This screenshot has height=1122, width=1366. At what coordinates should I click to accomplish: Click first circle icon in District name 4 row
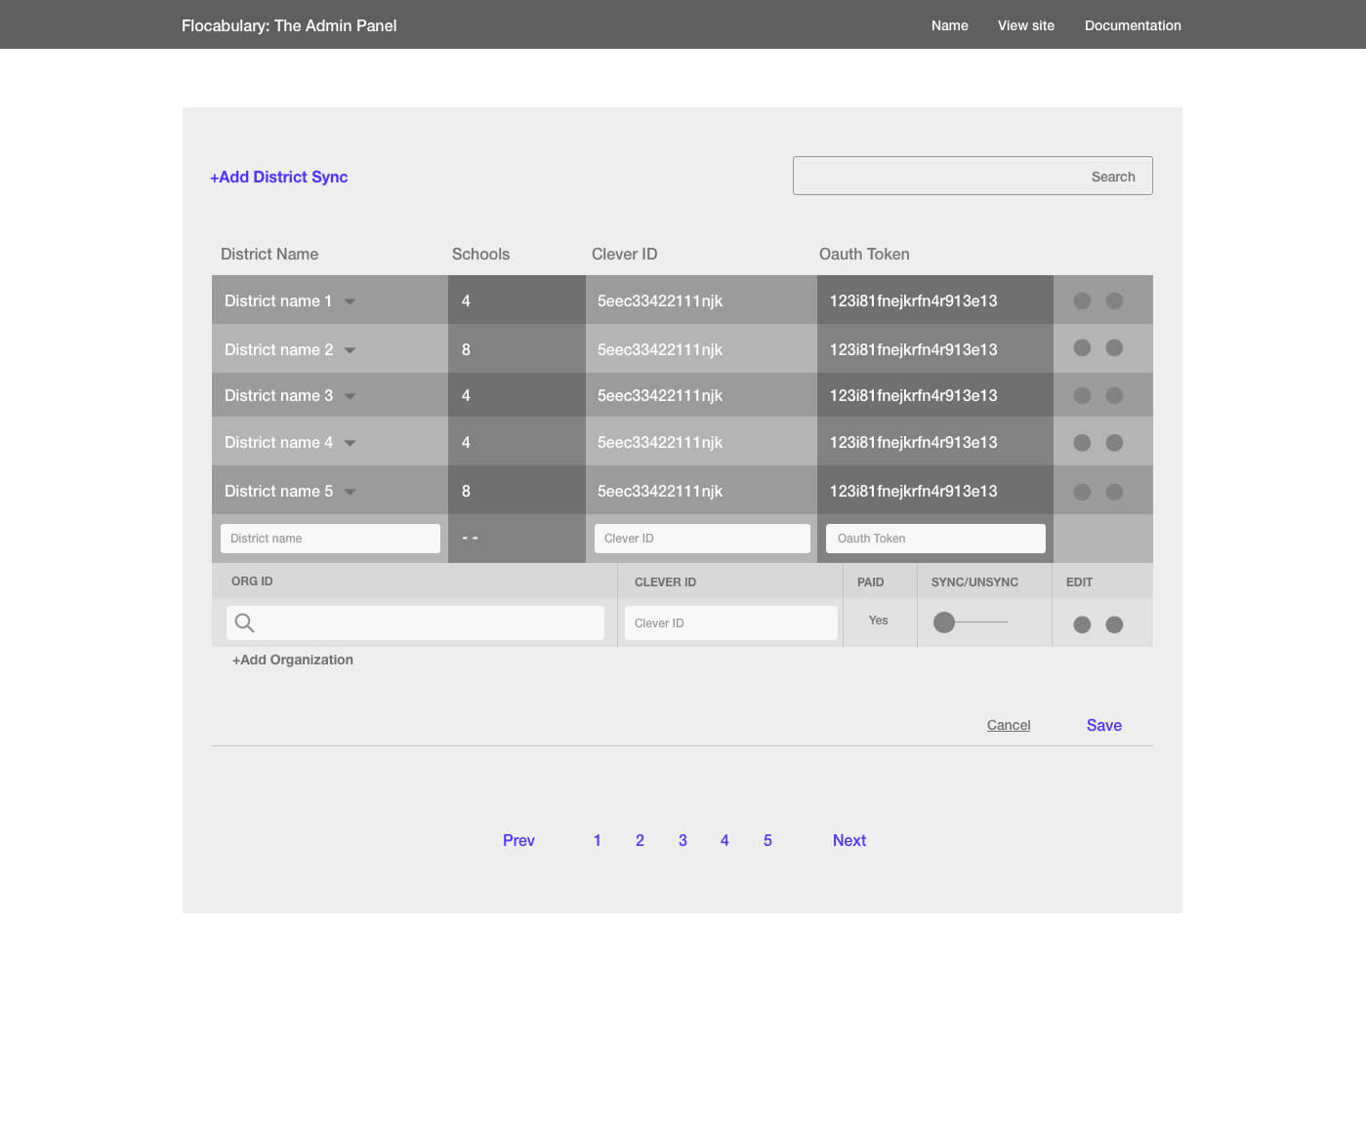(x=1082, y=443)
